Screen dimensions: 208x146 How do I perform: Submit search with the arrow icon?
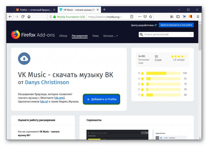191,35
